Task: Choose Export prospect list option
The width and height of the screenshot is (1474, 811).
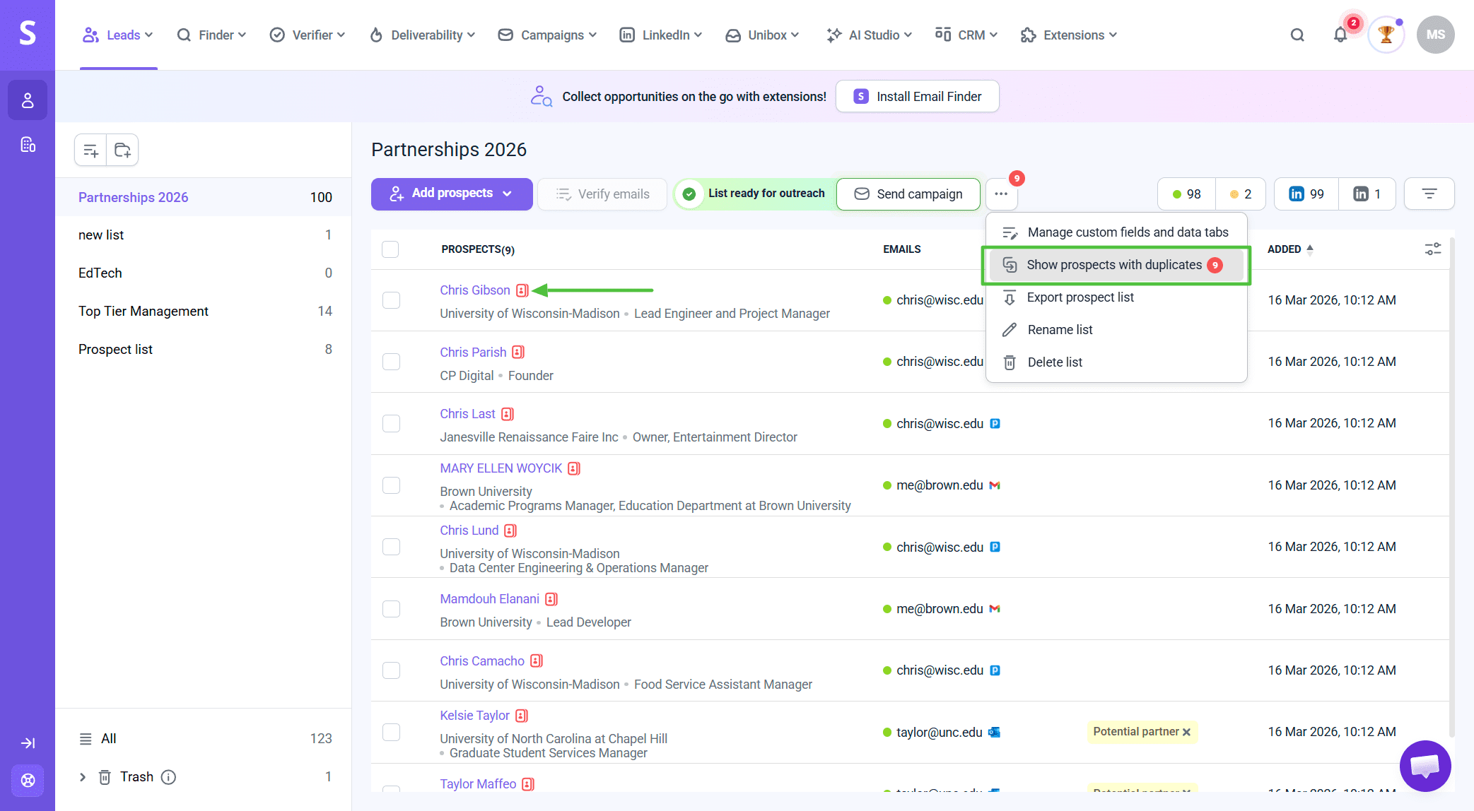Action: 1080,297
